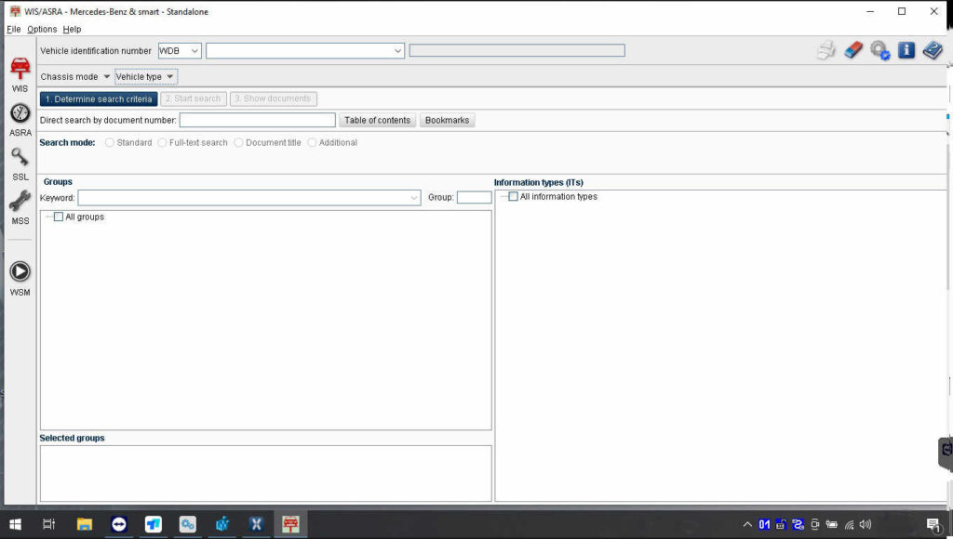Expand the WDB prefix dropdown
The height and width of the screenshot is (539, 953).
pyautogui.click(x=180, y=51)
